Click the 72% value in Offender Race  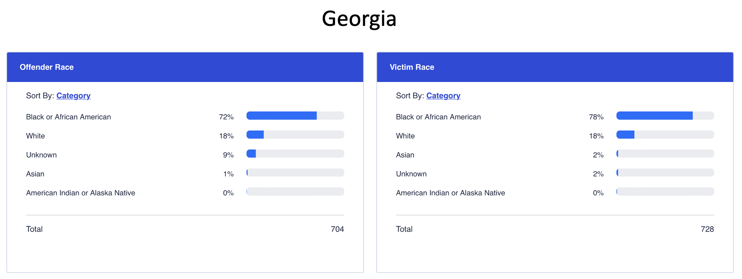point(226,117)
